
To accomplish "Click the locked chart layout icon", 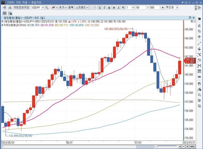I will (x=10, y=13).
